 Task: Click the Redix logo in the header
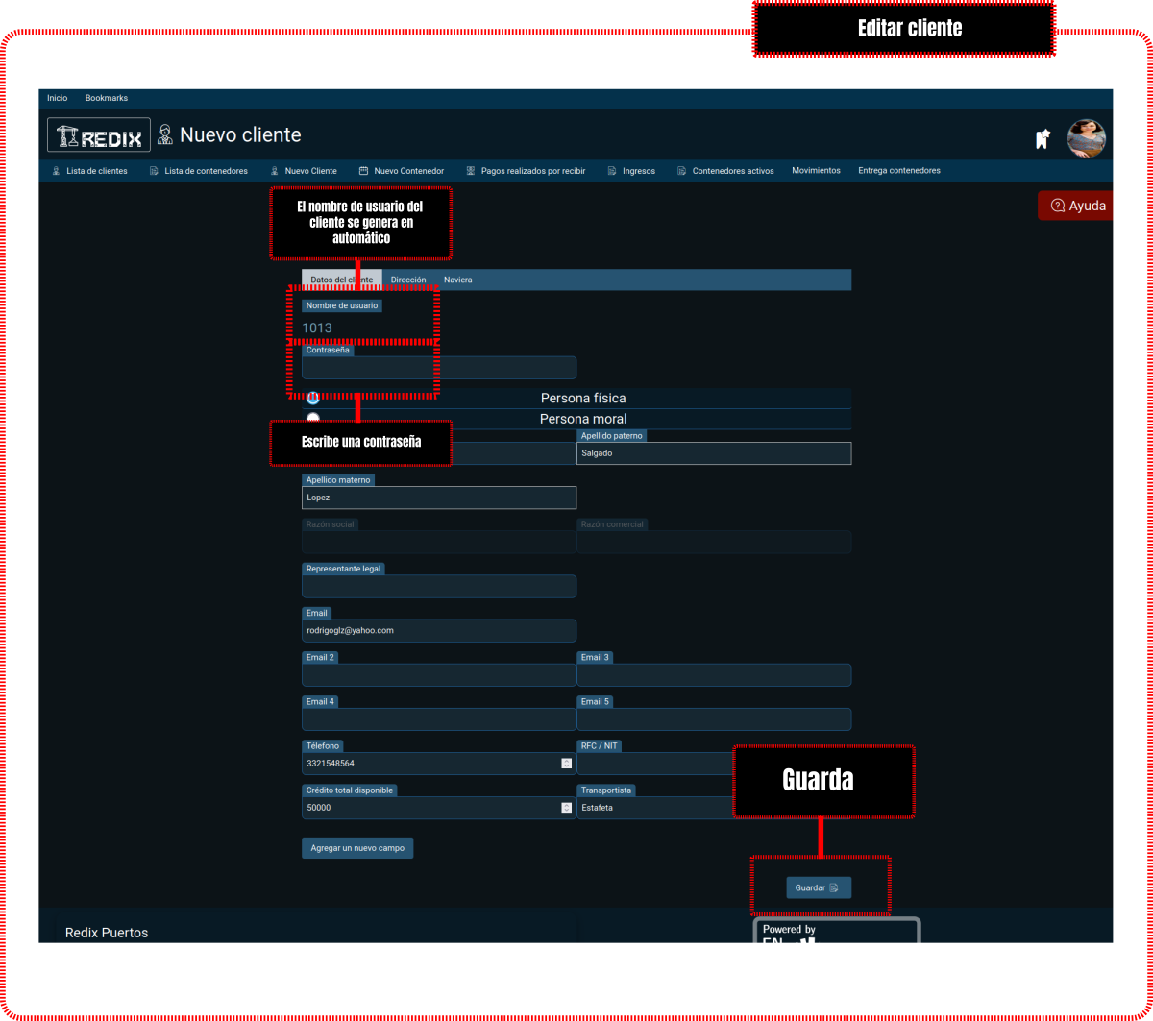[x=99, y=135]
